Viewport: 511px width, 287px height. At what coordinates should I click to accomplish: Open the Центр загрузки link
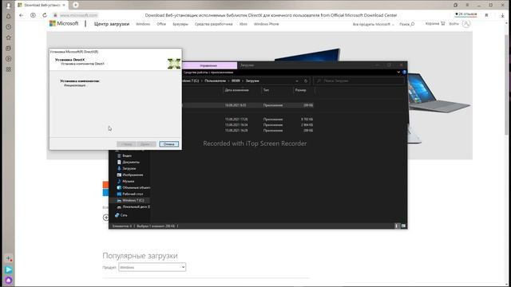tap(112, 24)
